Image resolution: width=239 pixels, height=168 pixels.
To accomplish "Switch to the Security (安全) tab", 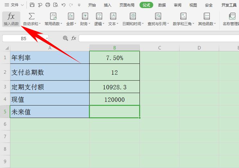I will click(x=209, y=5).
